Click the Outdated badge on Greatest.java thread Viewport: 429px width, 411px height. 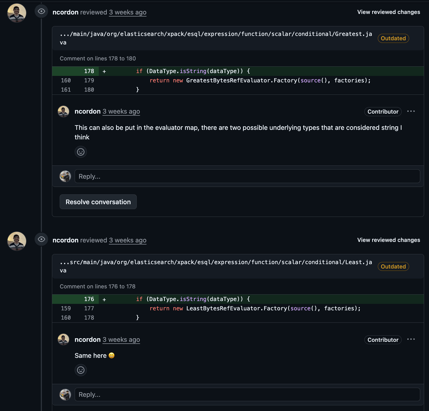(393, 38)
